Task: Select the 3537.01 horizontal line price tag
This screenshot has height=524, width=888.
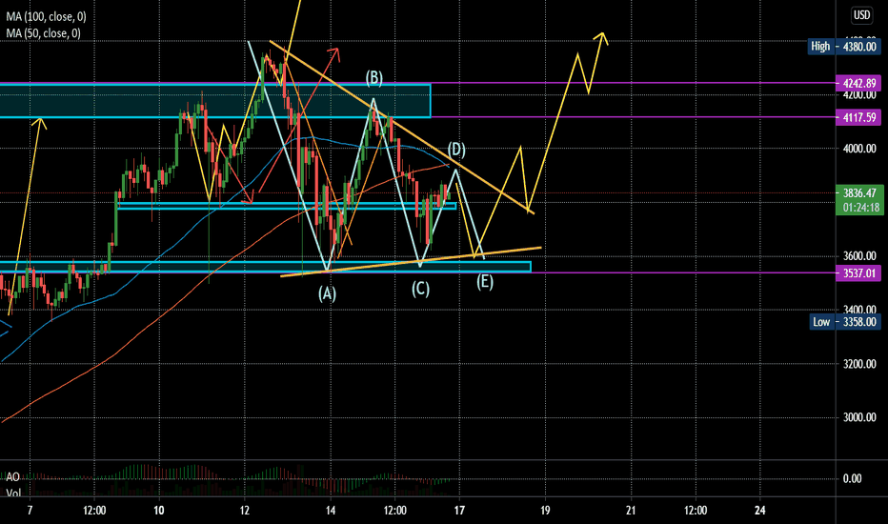Action: [859, 273]
